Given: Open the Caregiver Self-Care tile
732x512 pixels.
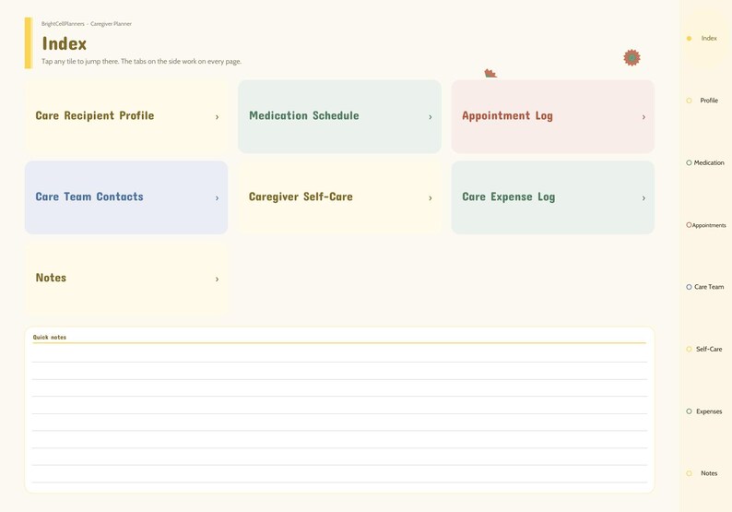Looking at the screenshot, I should tap(339, 197).
